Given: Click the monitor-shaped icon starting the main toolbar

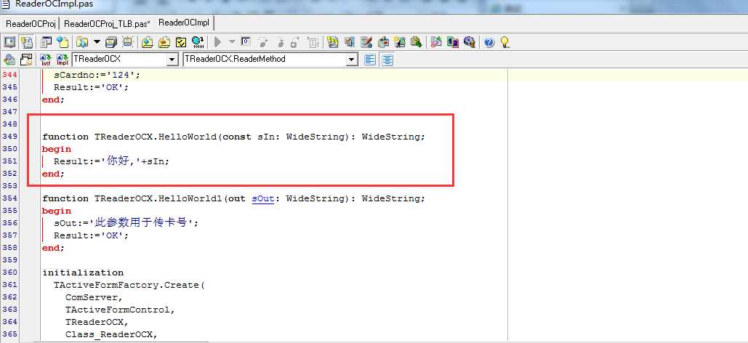Looking at the screenshot, I should coord(9,42).
